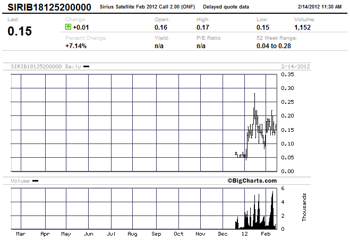Click the Nov month label on time axis
The image size is (350, 243).
tap(200, 233)
